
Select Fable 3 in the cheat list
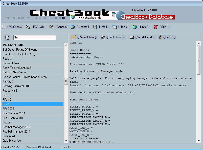point(33,59)
